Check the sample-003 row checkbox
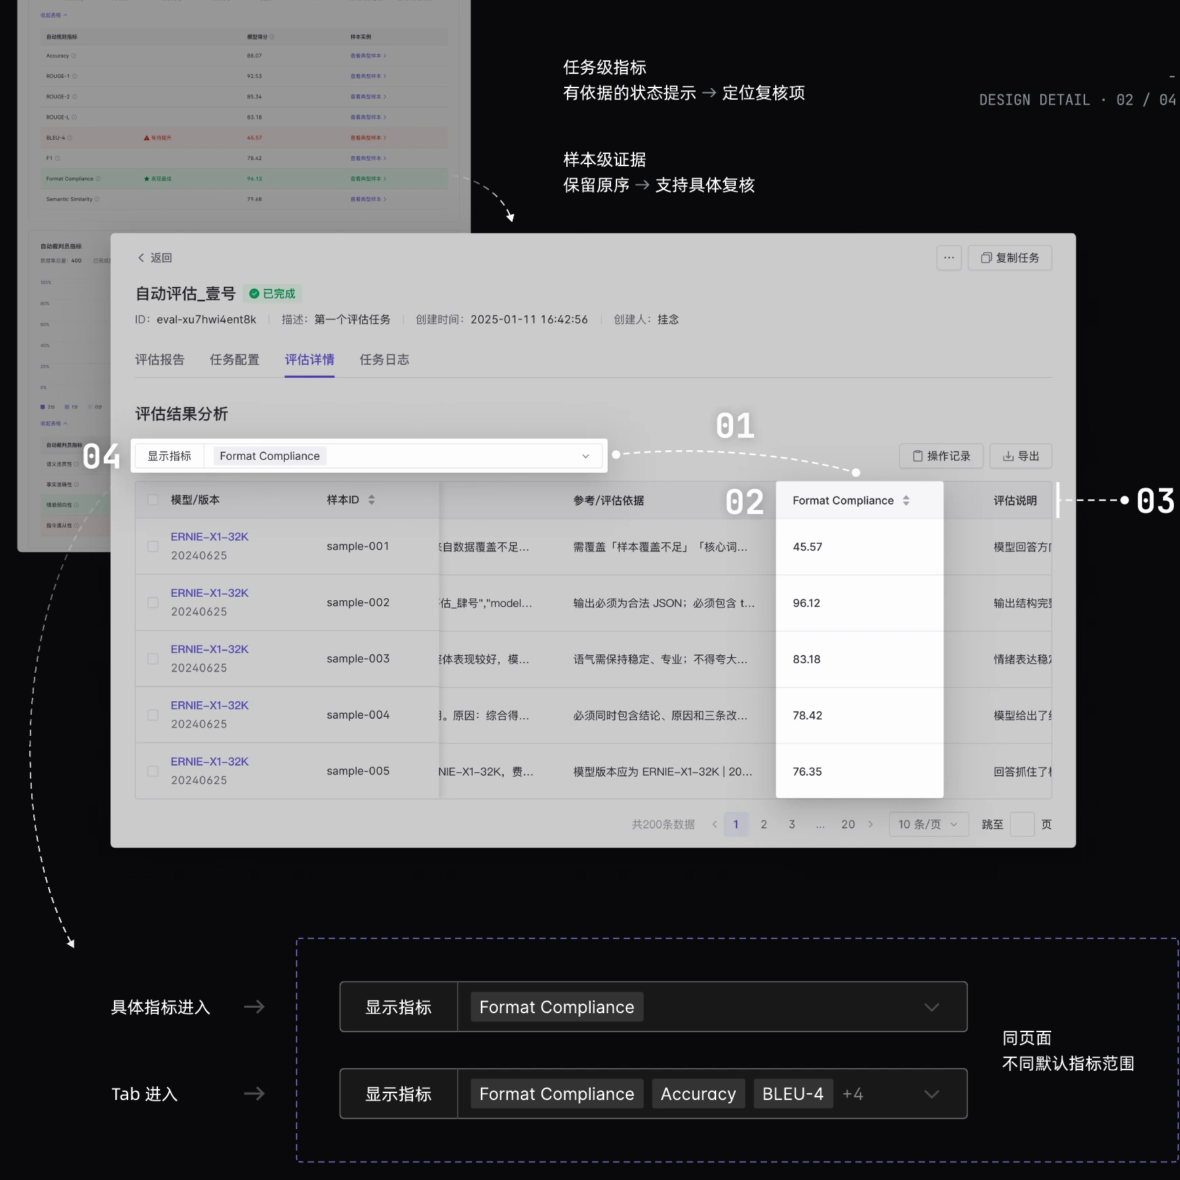1180x1180 pixels. point(153,658)
